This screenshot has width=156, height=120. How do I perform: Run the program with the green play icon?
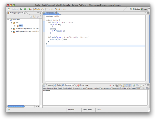25,9
